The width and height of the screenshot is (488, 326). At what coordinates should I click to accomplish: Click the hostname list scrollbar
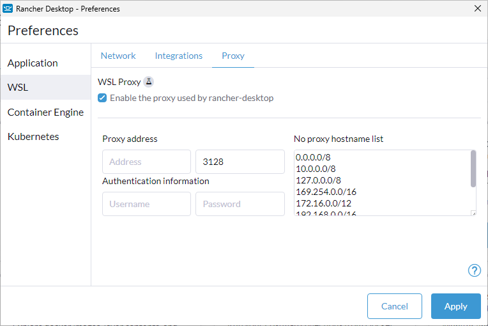pyautogui.click(x=473, y=169)
